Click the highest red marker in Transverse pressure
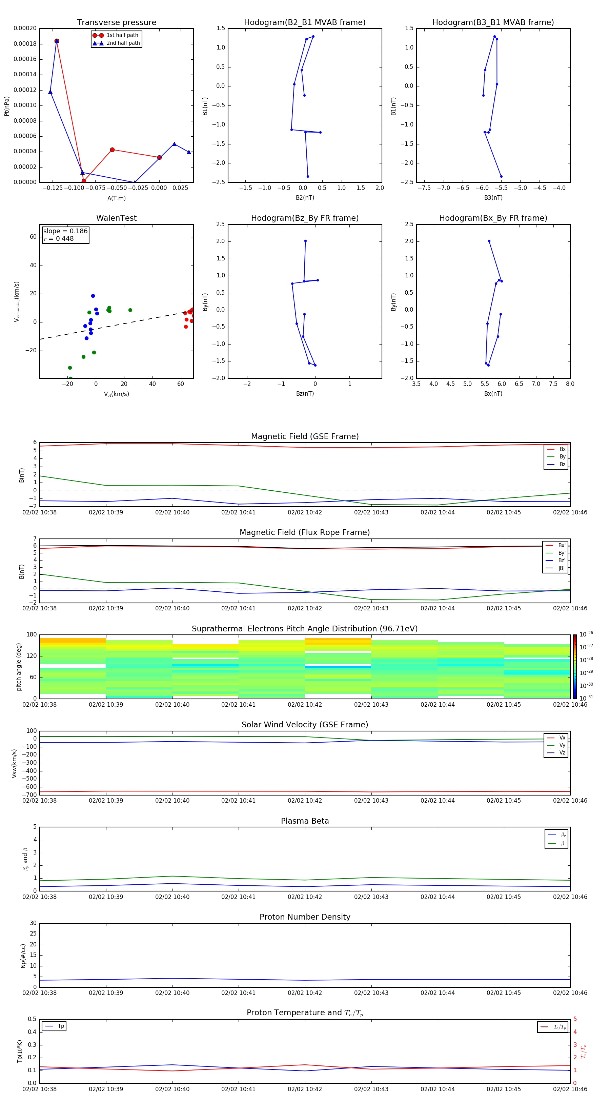Screen dimensions: 610x1119 click(57, 41)
